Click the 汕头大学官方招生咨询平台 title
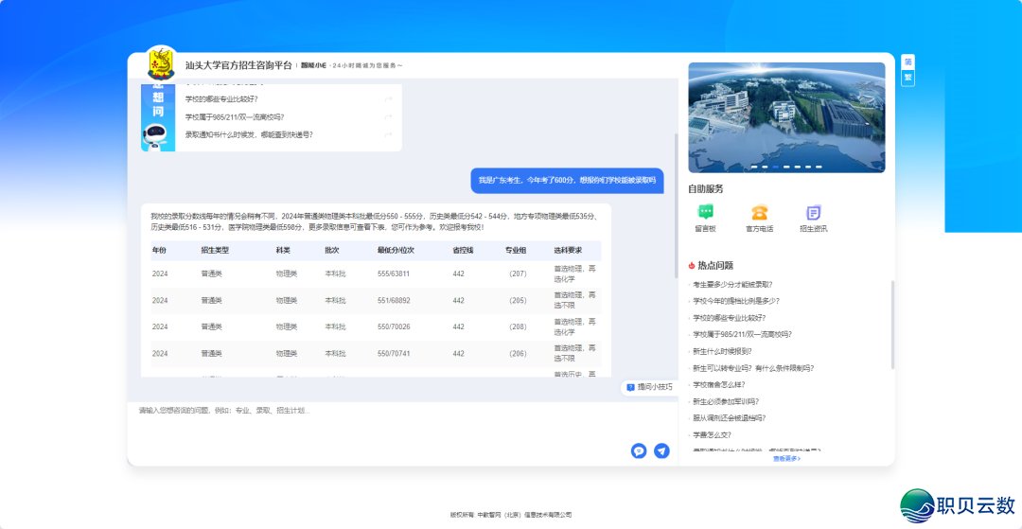The width and height of the screenshot is (1022, 529). [238, 65]
